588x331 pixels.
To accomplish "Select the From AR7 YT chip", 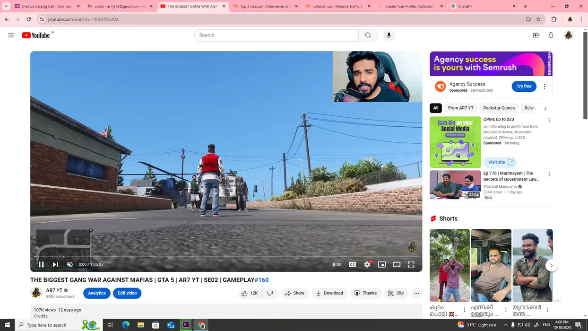I will [460, 108].
